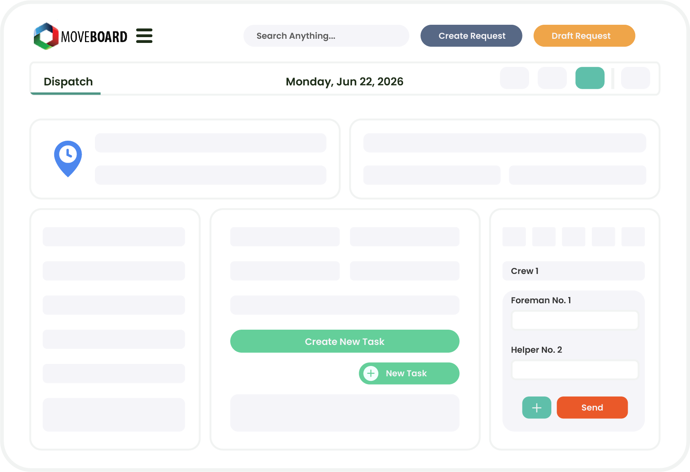
Task: Click the Monday, Jun 22, 2026 date
Action: click(344, 82)
